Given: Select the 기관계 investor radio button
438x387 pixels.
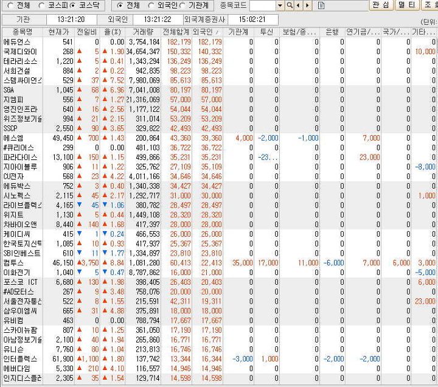Looking at the screenshot, I should pos(182,5).
